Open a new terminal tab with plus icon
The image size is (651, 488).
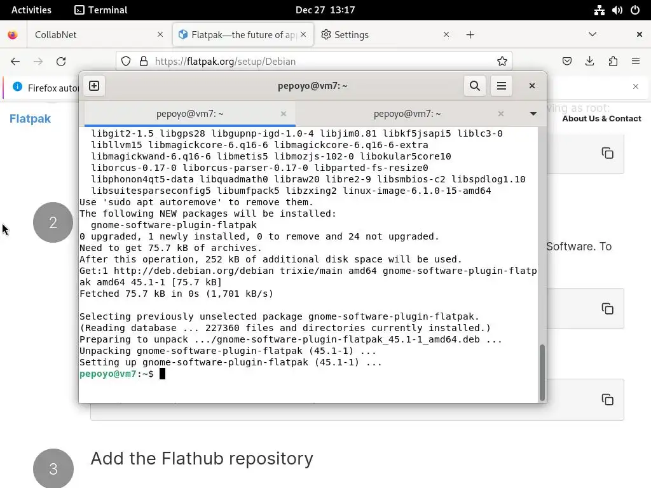click(94, 86)
